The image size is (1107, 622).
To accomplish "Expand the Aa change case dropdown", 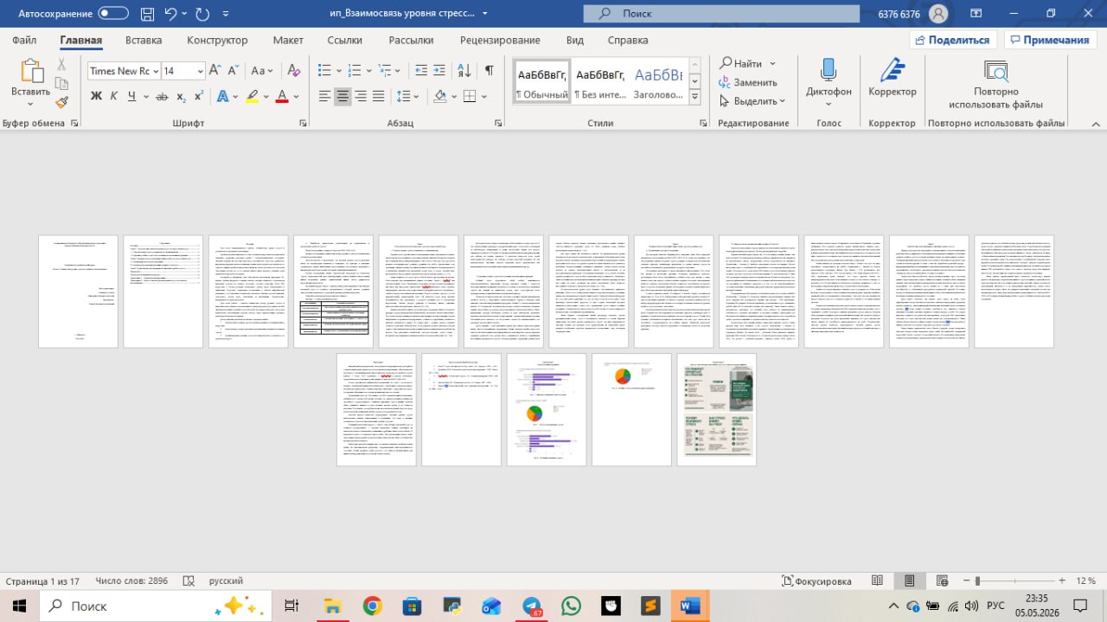I will coord(271,71).
